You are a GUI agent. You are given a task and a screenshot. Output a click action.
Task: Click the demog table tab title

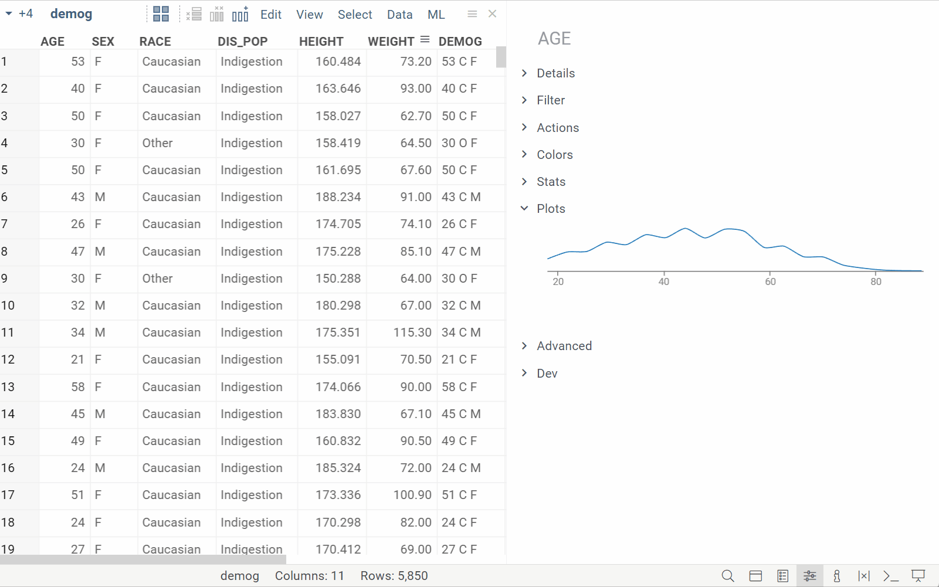point(71,14)
